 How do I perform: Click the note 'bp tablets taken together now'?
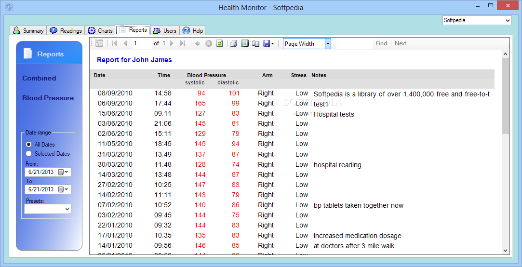[359, 205]
